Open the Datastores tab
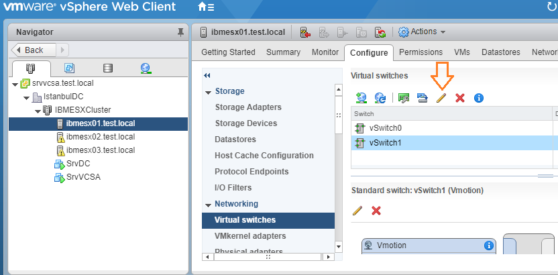558x275 pixels. pyautogui.click(x=501, y=52)
